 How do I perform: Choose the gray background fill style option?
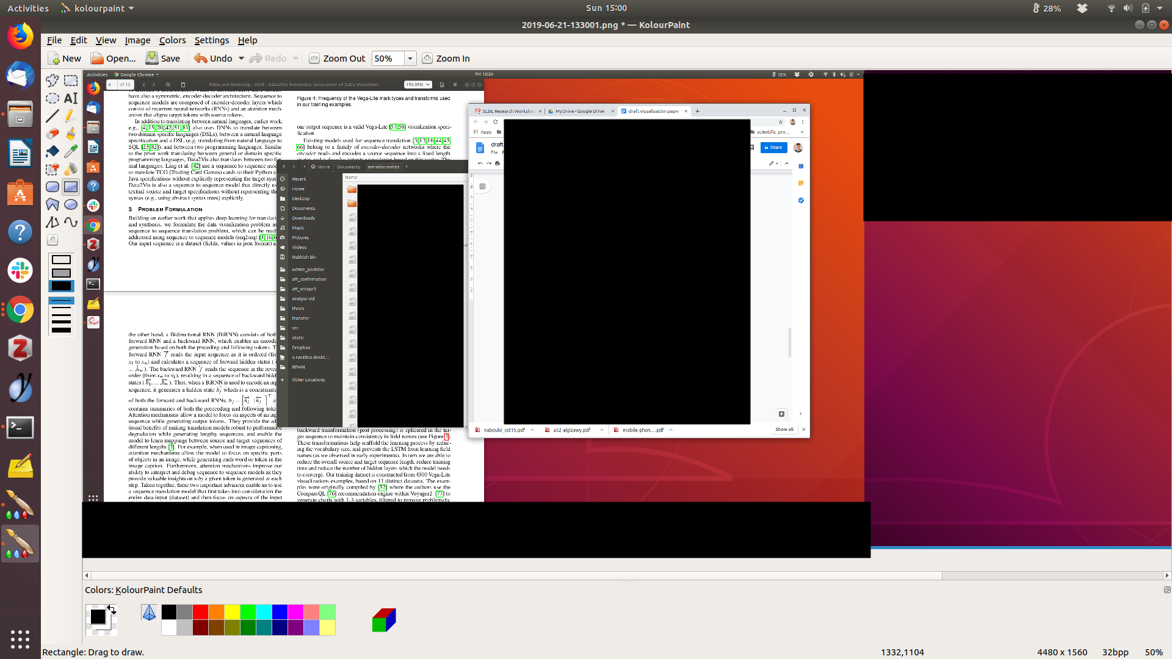click(61, 273)
